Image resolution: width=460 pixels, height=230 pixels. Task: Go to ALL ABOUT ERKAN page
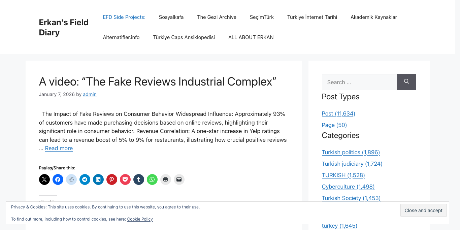point(251,37)
